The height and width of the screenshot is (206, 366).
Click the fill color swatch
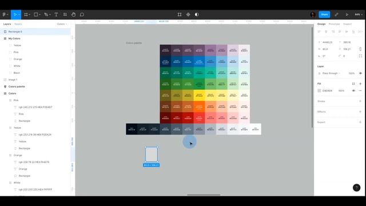pyautogui.click(x=319, y=90)
